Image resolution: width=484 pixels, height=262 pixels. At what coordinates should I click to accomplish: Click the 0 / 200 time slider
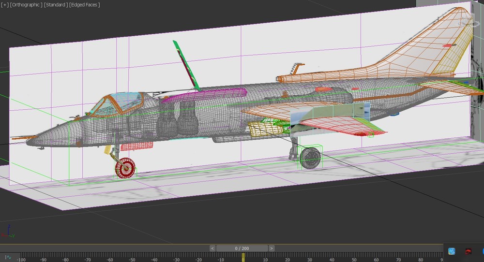coord(242,248)
